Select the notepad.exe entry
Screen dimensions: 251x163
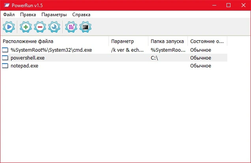tap(24, 66)
